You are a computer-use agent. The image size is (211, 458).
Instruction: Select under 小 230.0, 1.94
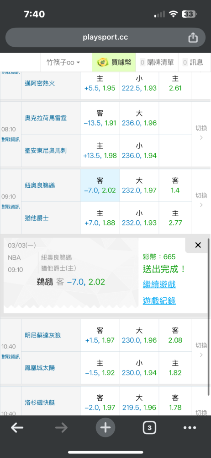(139, 368)
